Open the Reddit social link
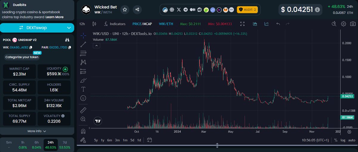Image resolution: width=358 pixels, height=152 pixels. coord(199,10)
